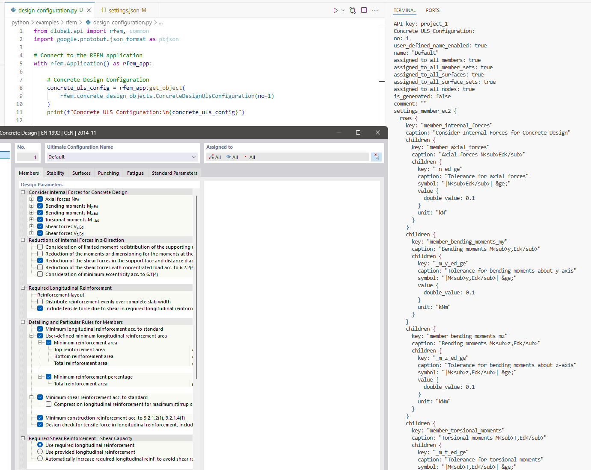Image resolution: width=591 pixels, height=470 pixels.
Task: Click the Python icon on design_configuration.py tab
Action: coord(13,10)
